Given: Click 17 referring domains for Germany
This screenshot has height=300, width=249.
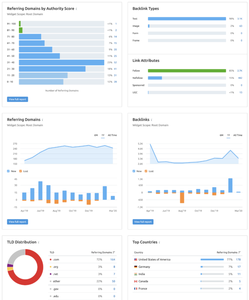Looking at the screenshot, I should click(239, 267).
